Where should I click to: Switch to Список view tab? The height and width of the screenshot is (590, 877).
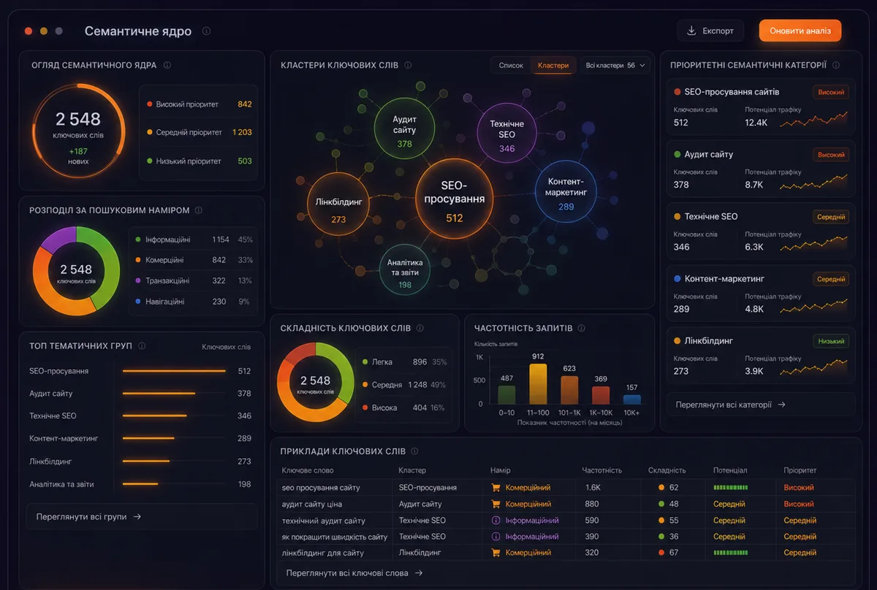[511, 65]
